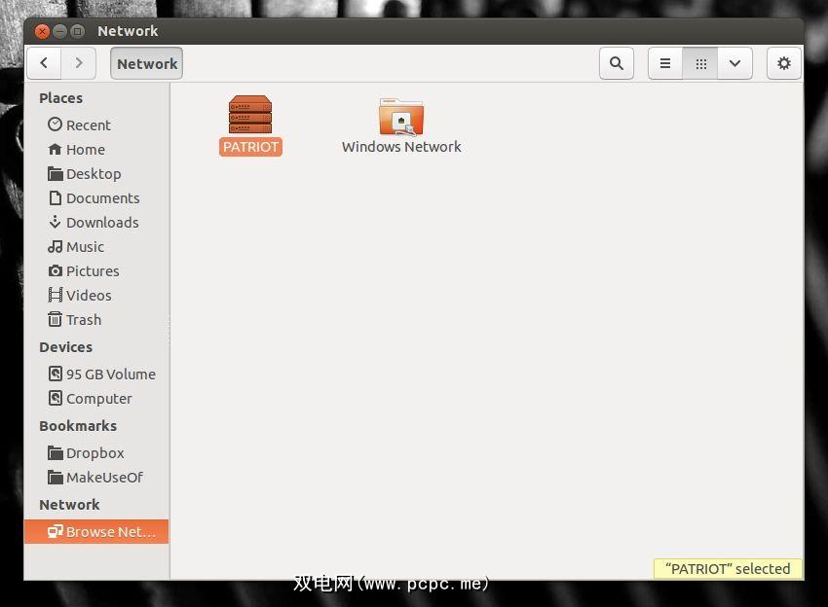Go forward with the right arrow button
Viewport: 828px width, 607px height.
click(79, 63)
